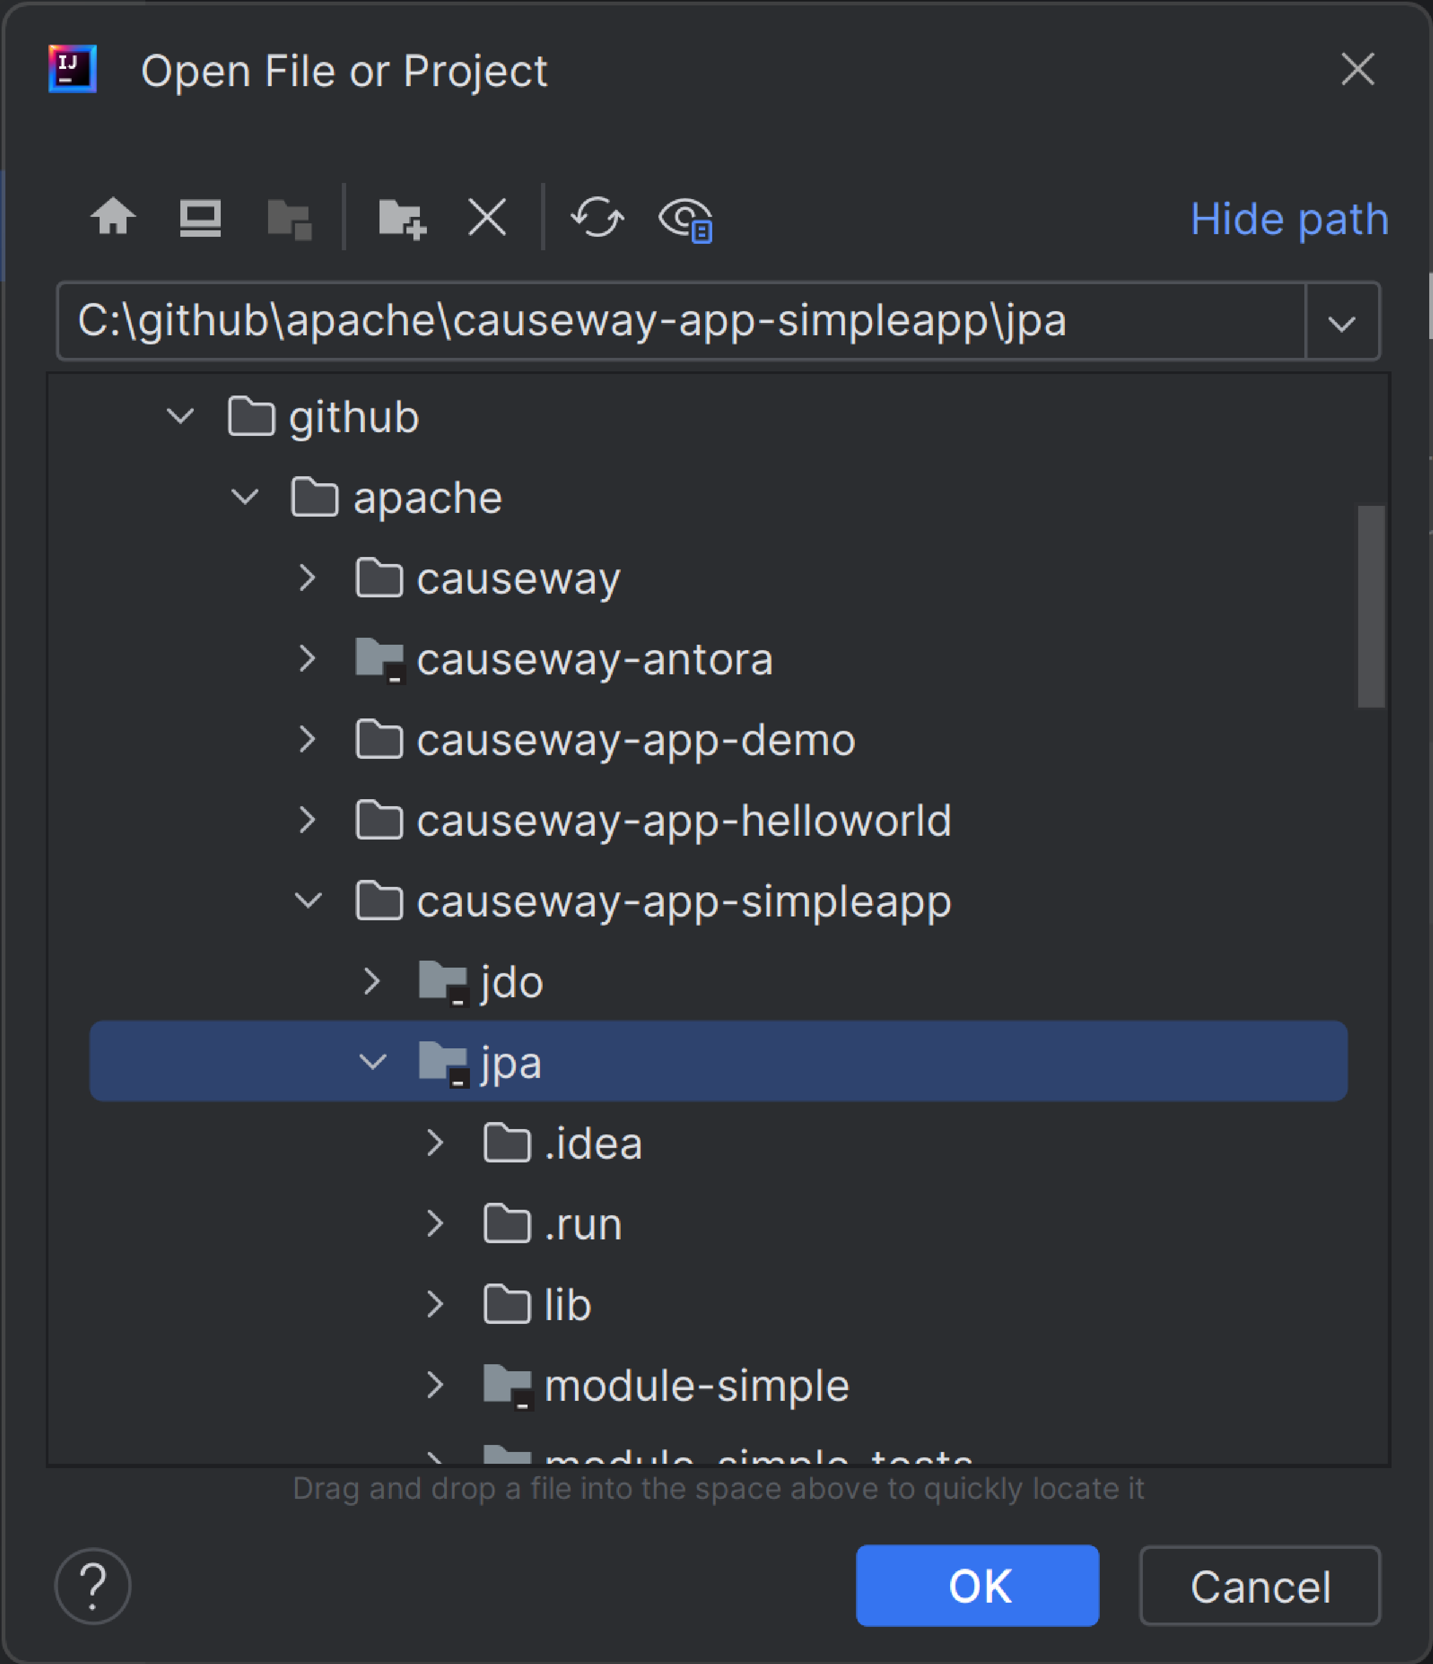This screenshot has width=1433, height=1664.
Task: Go to the Home directory icon
Action: [x=113, y=217]
